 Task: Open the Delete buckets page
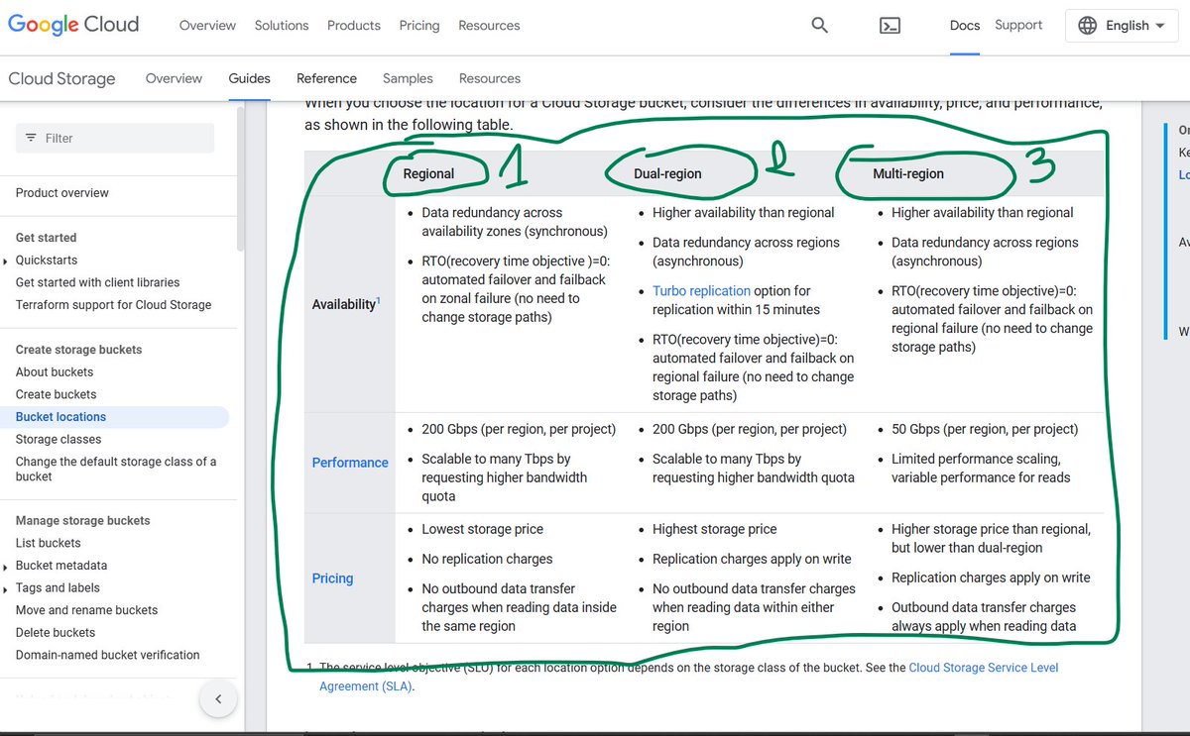[x=56, y=632]
